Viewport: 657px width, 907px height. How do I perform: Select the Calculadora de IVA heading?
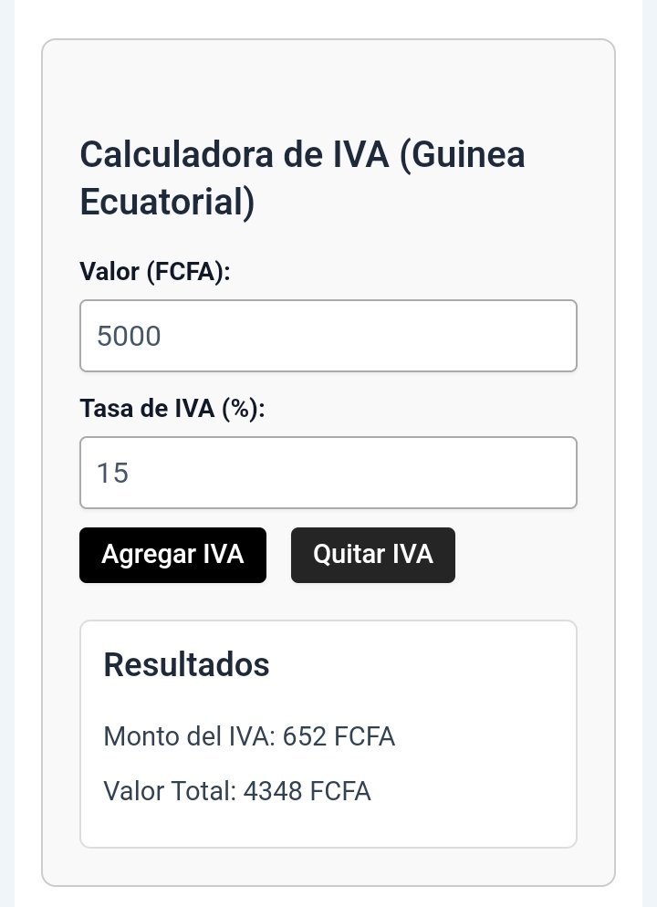point(302,178)
